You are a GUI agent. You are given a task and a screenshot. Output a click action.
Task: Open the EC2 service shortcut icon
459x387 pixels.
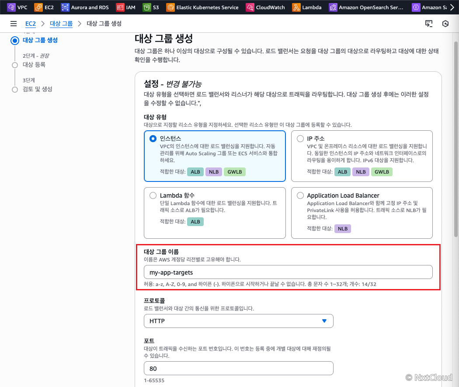click(x=38, y=7)
